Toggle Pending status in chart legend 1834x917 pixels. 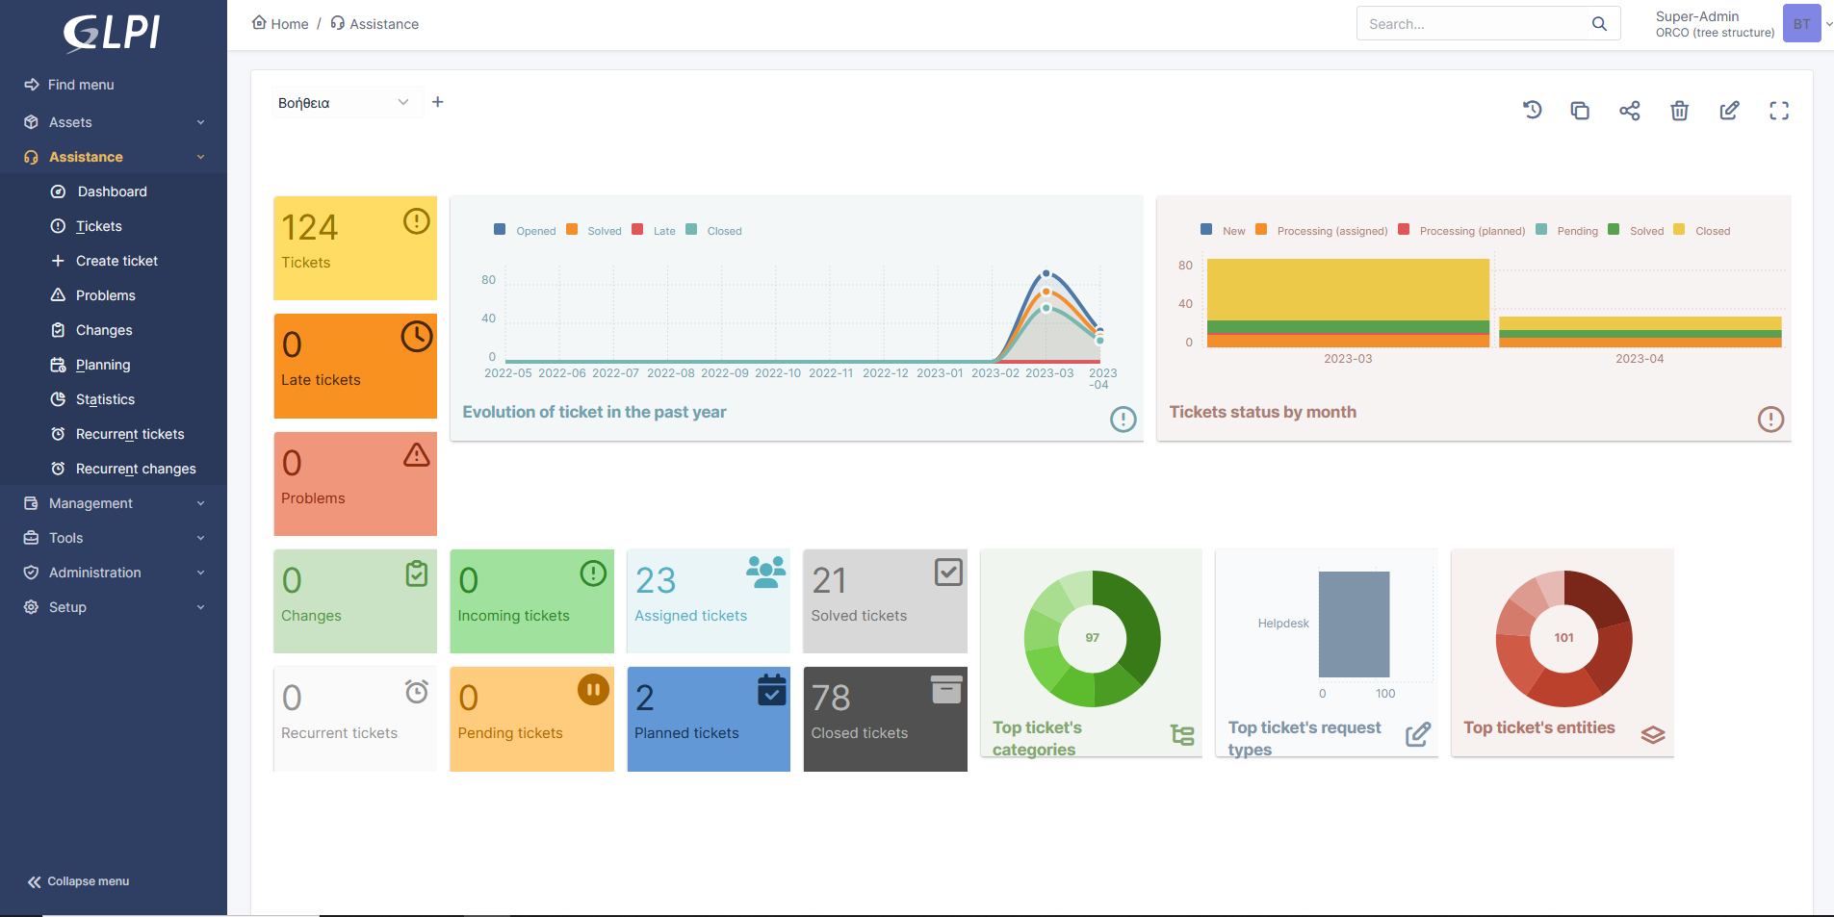click(1567, 231)
